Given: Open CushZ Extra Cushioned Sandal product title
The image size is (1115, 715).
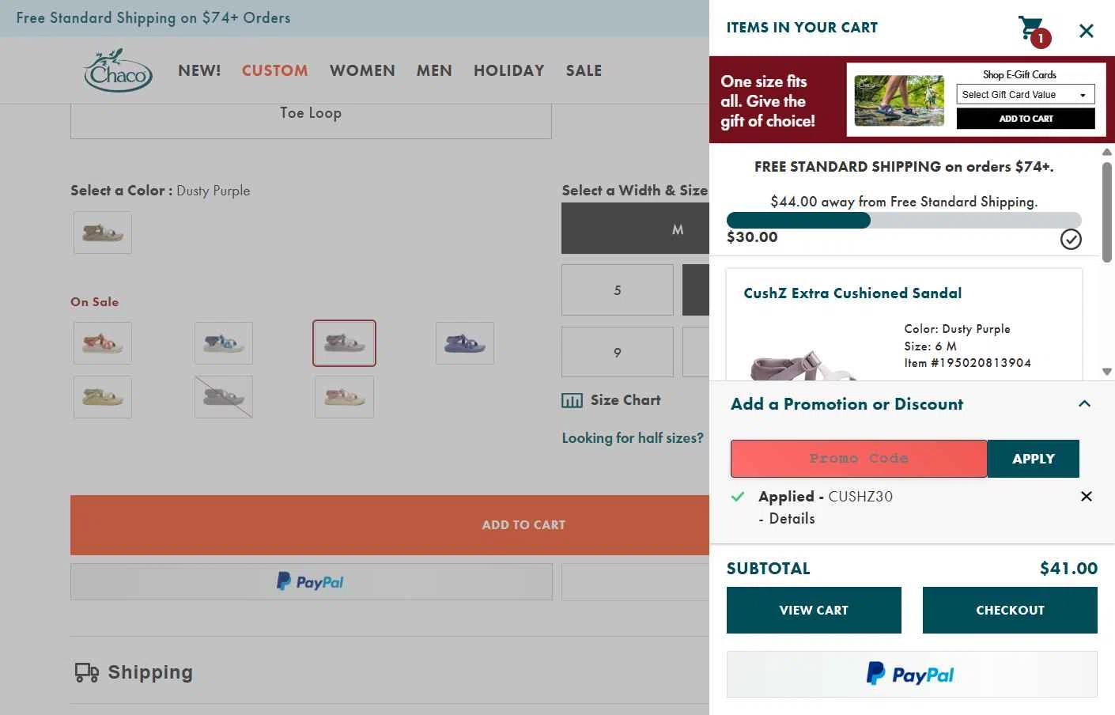Looking at the screenshot, I should pos(852,293).
